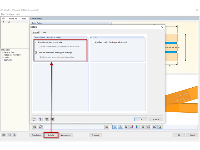Open Nat. Annex settings
The height and width of the screenshot is (150, 200).
66,135
